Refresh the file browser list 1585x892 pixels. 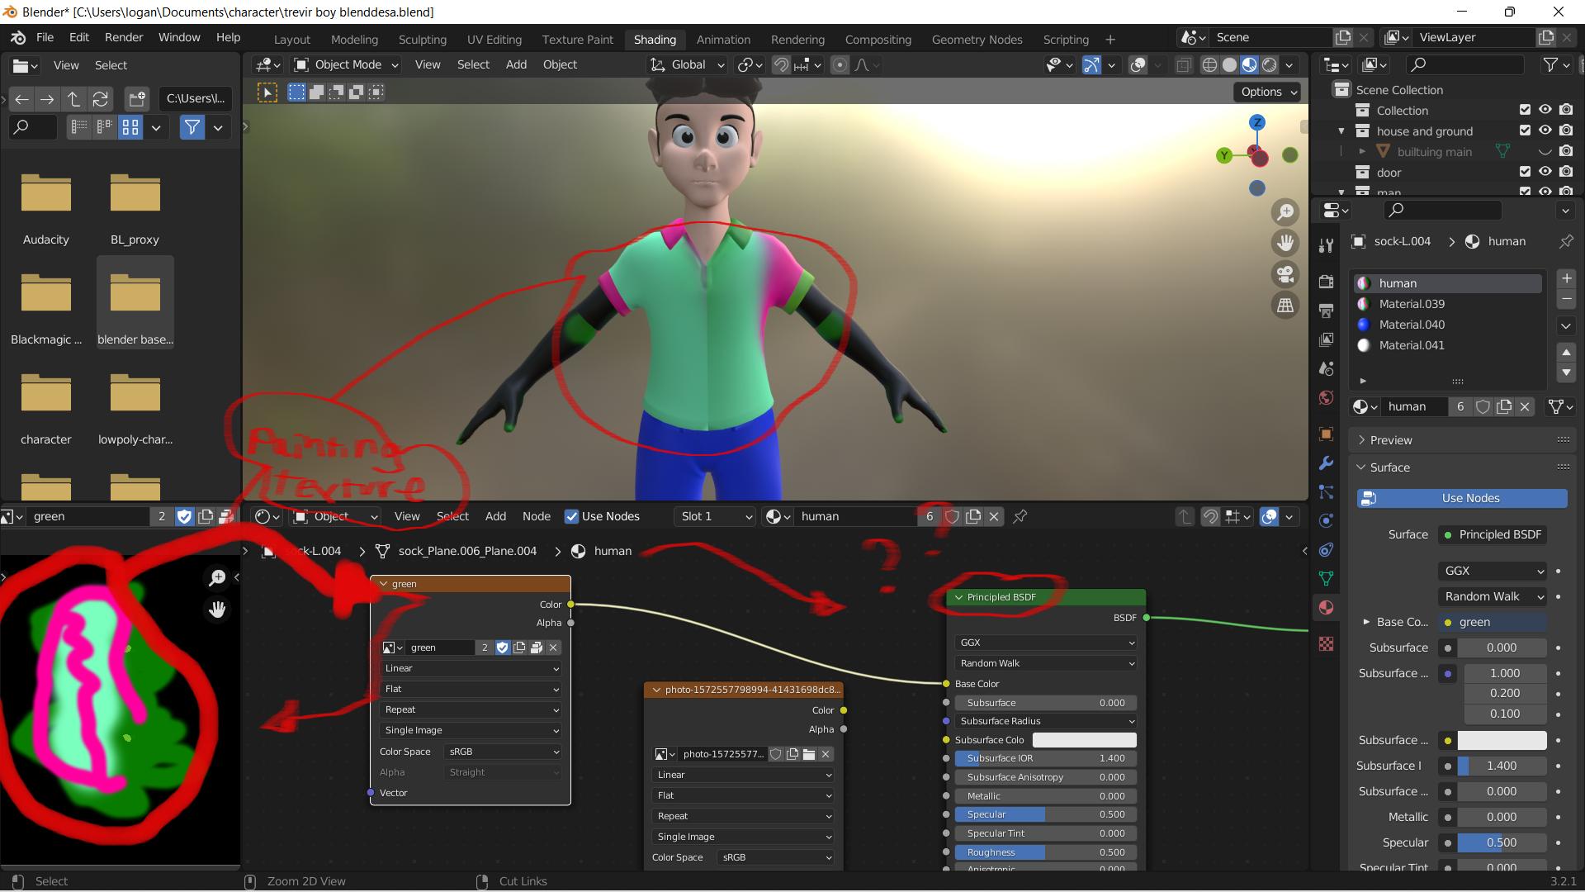[x=100, y=99]
